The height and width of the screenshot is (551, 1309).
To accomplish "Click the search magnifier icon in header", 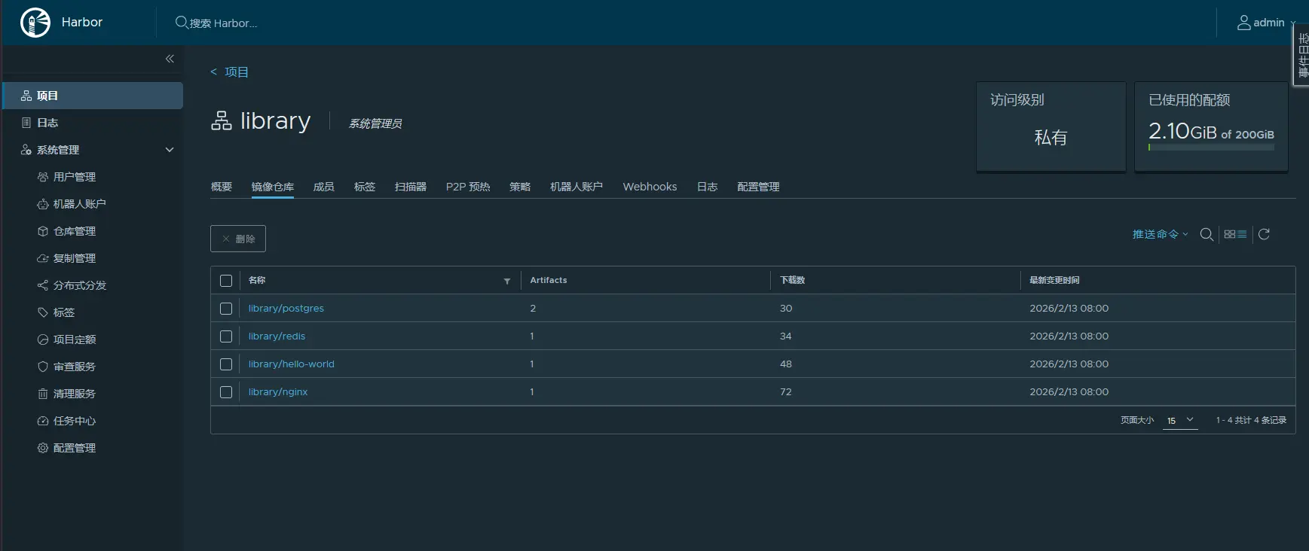I will click(x=182, y=23).
